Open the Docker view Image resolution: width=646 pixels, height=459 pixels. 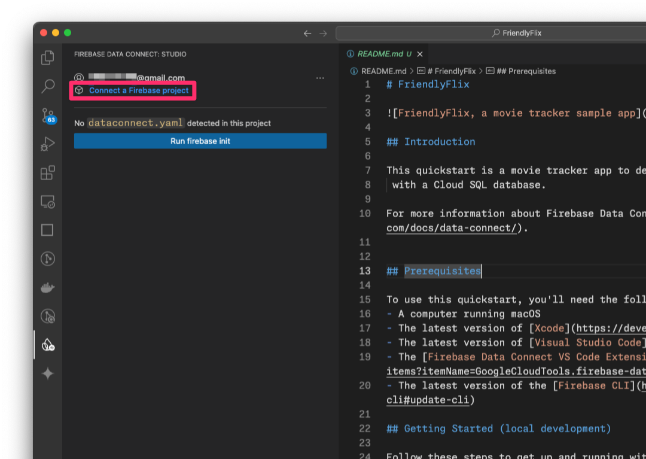[48, 288]
